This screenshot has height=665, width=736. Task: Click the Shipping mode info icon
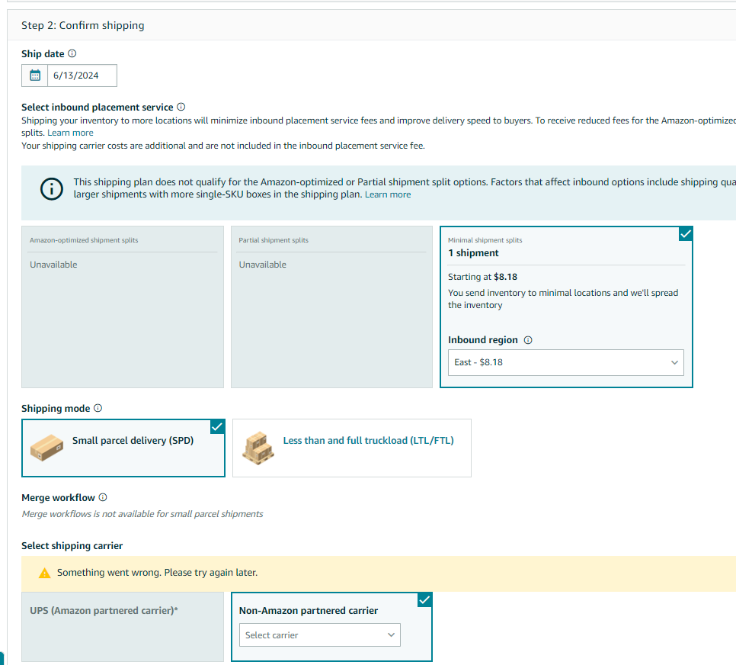click(x=98, y=408)
